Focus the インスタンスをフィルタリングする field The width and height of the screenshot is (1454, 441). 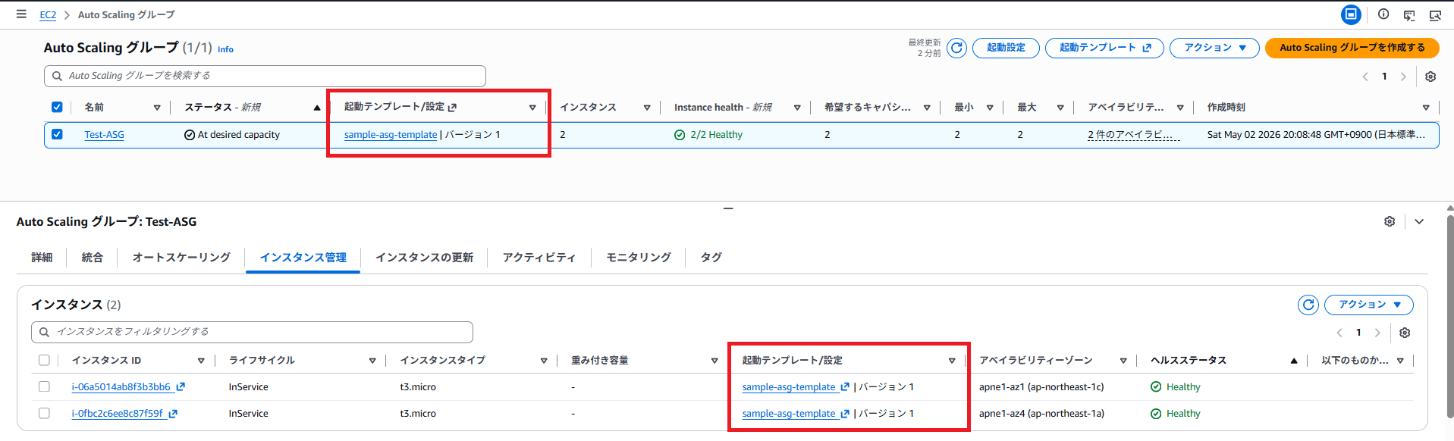click(x=252, y=332)
